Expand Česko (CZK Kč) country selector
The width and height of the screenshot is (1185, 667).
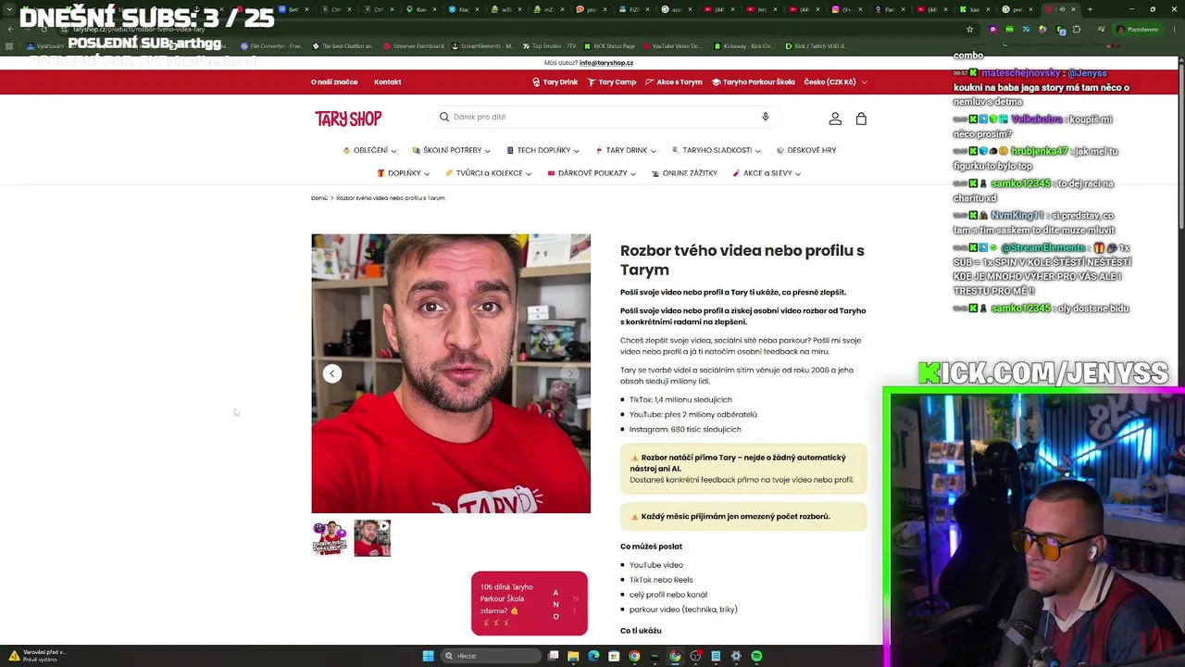(836, 82)
